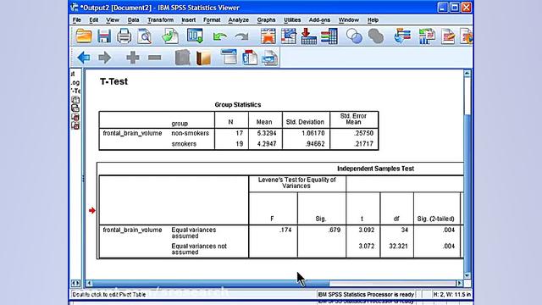Screen dimensions: 542x305
Task: Click the Collapse minus icon
Action: (154, 58)
